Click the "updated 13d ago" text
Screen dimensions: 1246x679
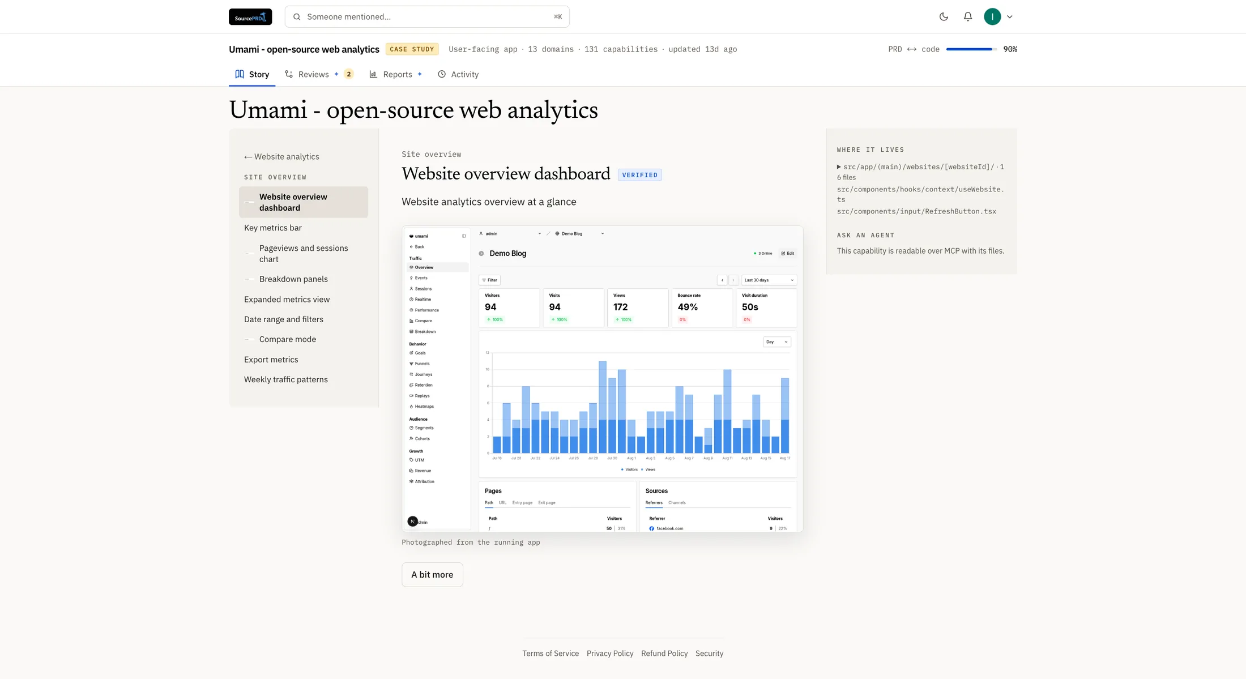click(702, 49)
